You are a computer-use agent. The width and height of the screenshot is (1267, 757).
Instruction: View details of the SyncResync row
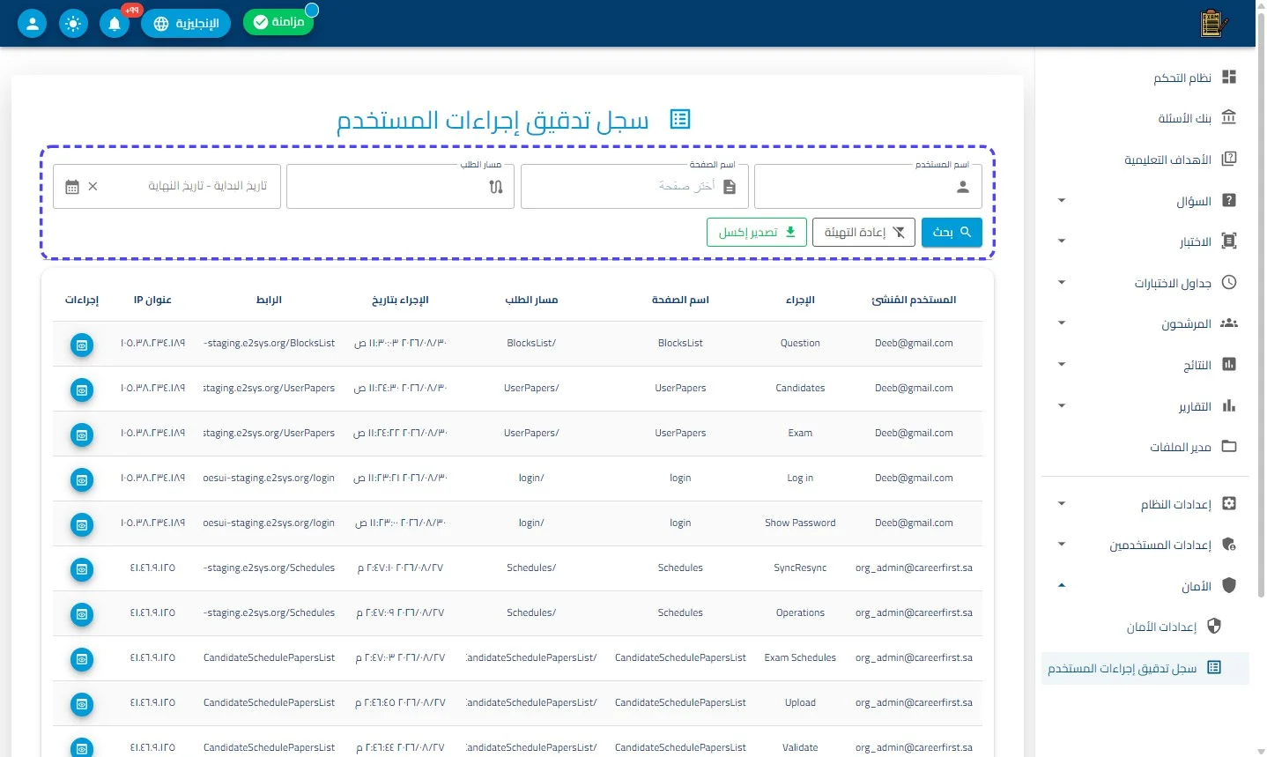(82, 569)
